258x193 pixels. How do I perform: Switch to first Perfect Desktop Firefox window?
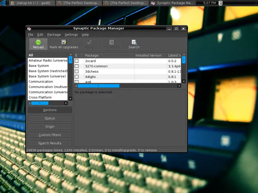(x=79, y=3)
